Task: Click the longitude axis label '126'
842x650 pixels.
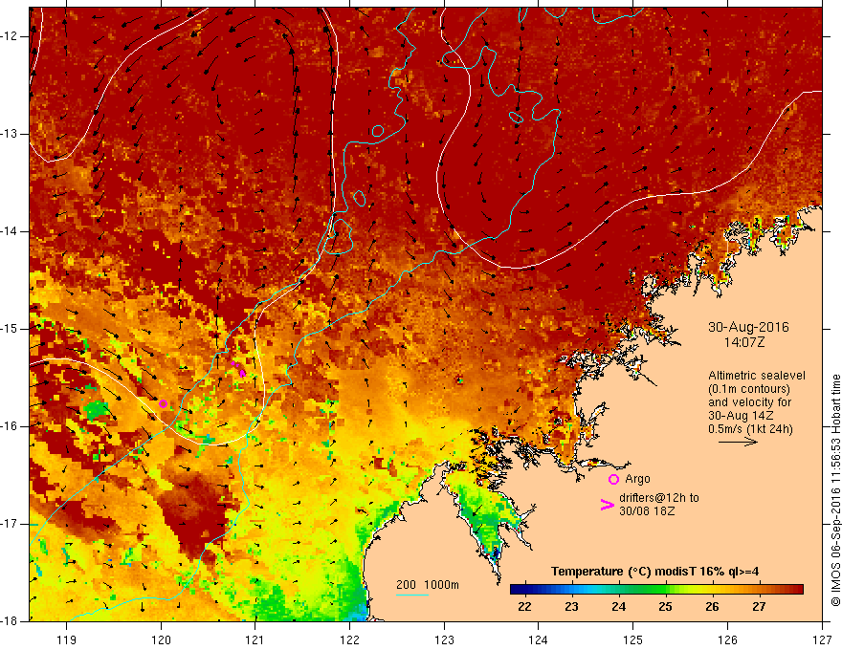Action: click(x=727, y=639)
